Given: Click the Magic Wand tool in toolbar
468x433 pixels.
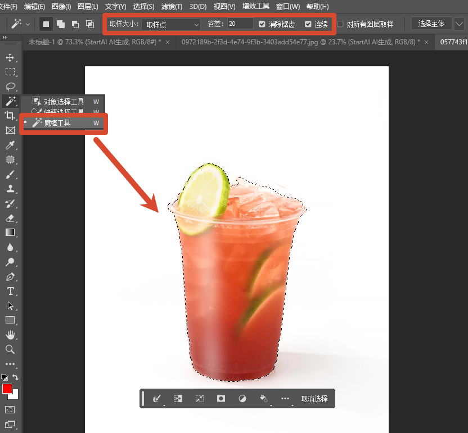Looking at the screenshot, I should pyautogui.click(x=11, y=101).
